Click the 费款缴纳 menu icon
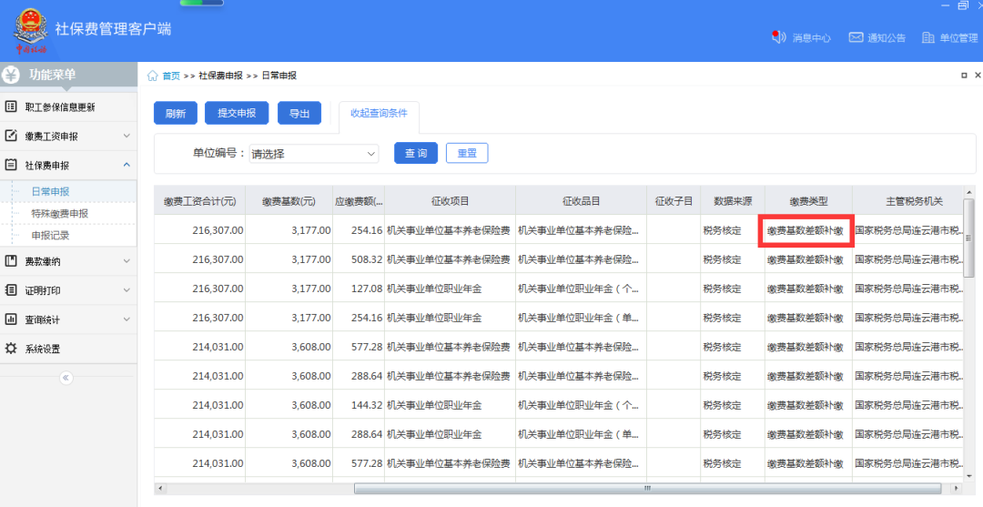The height and width of the screenshot is (507, 983). click(x=11, y=260)
